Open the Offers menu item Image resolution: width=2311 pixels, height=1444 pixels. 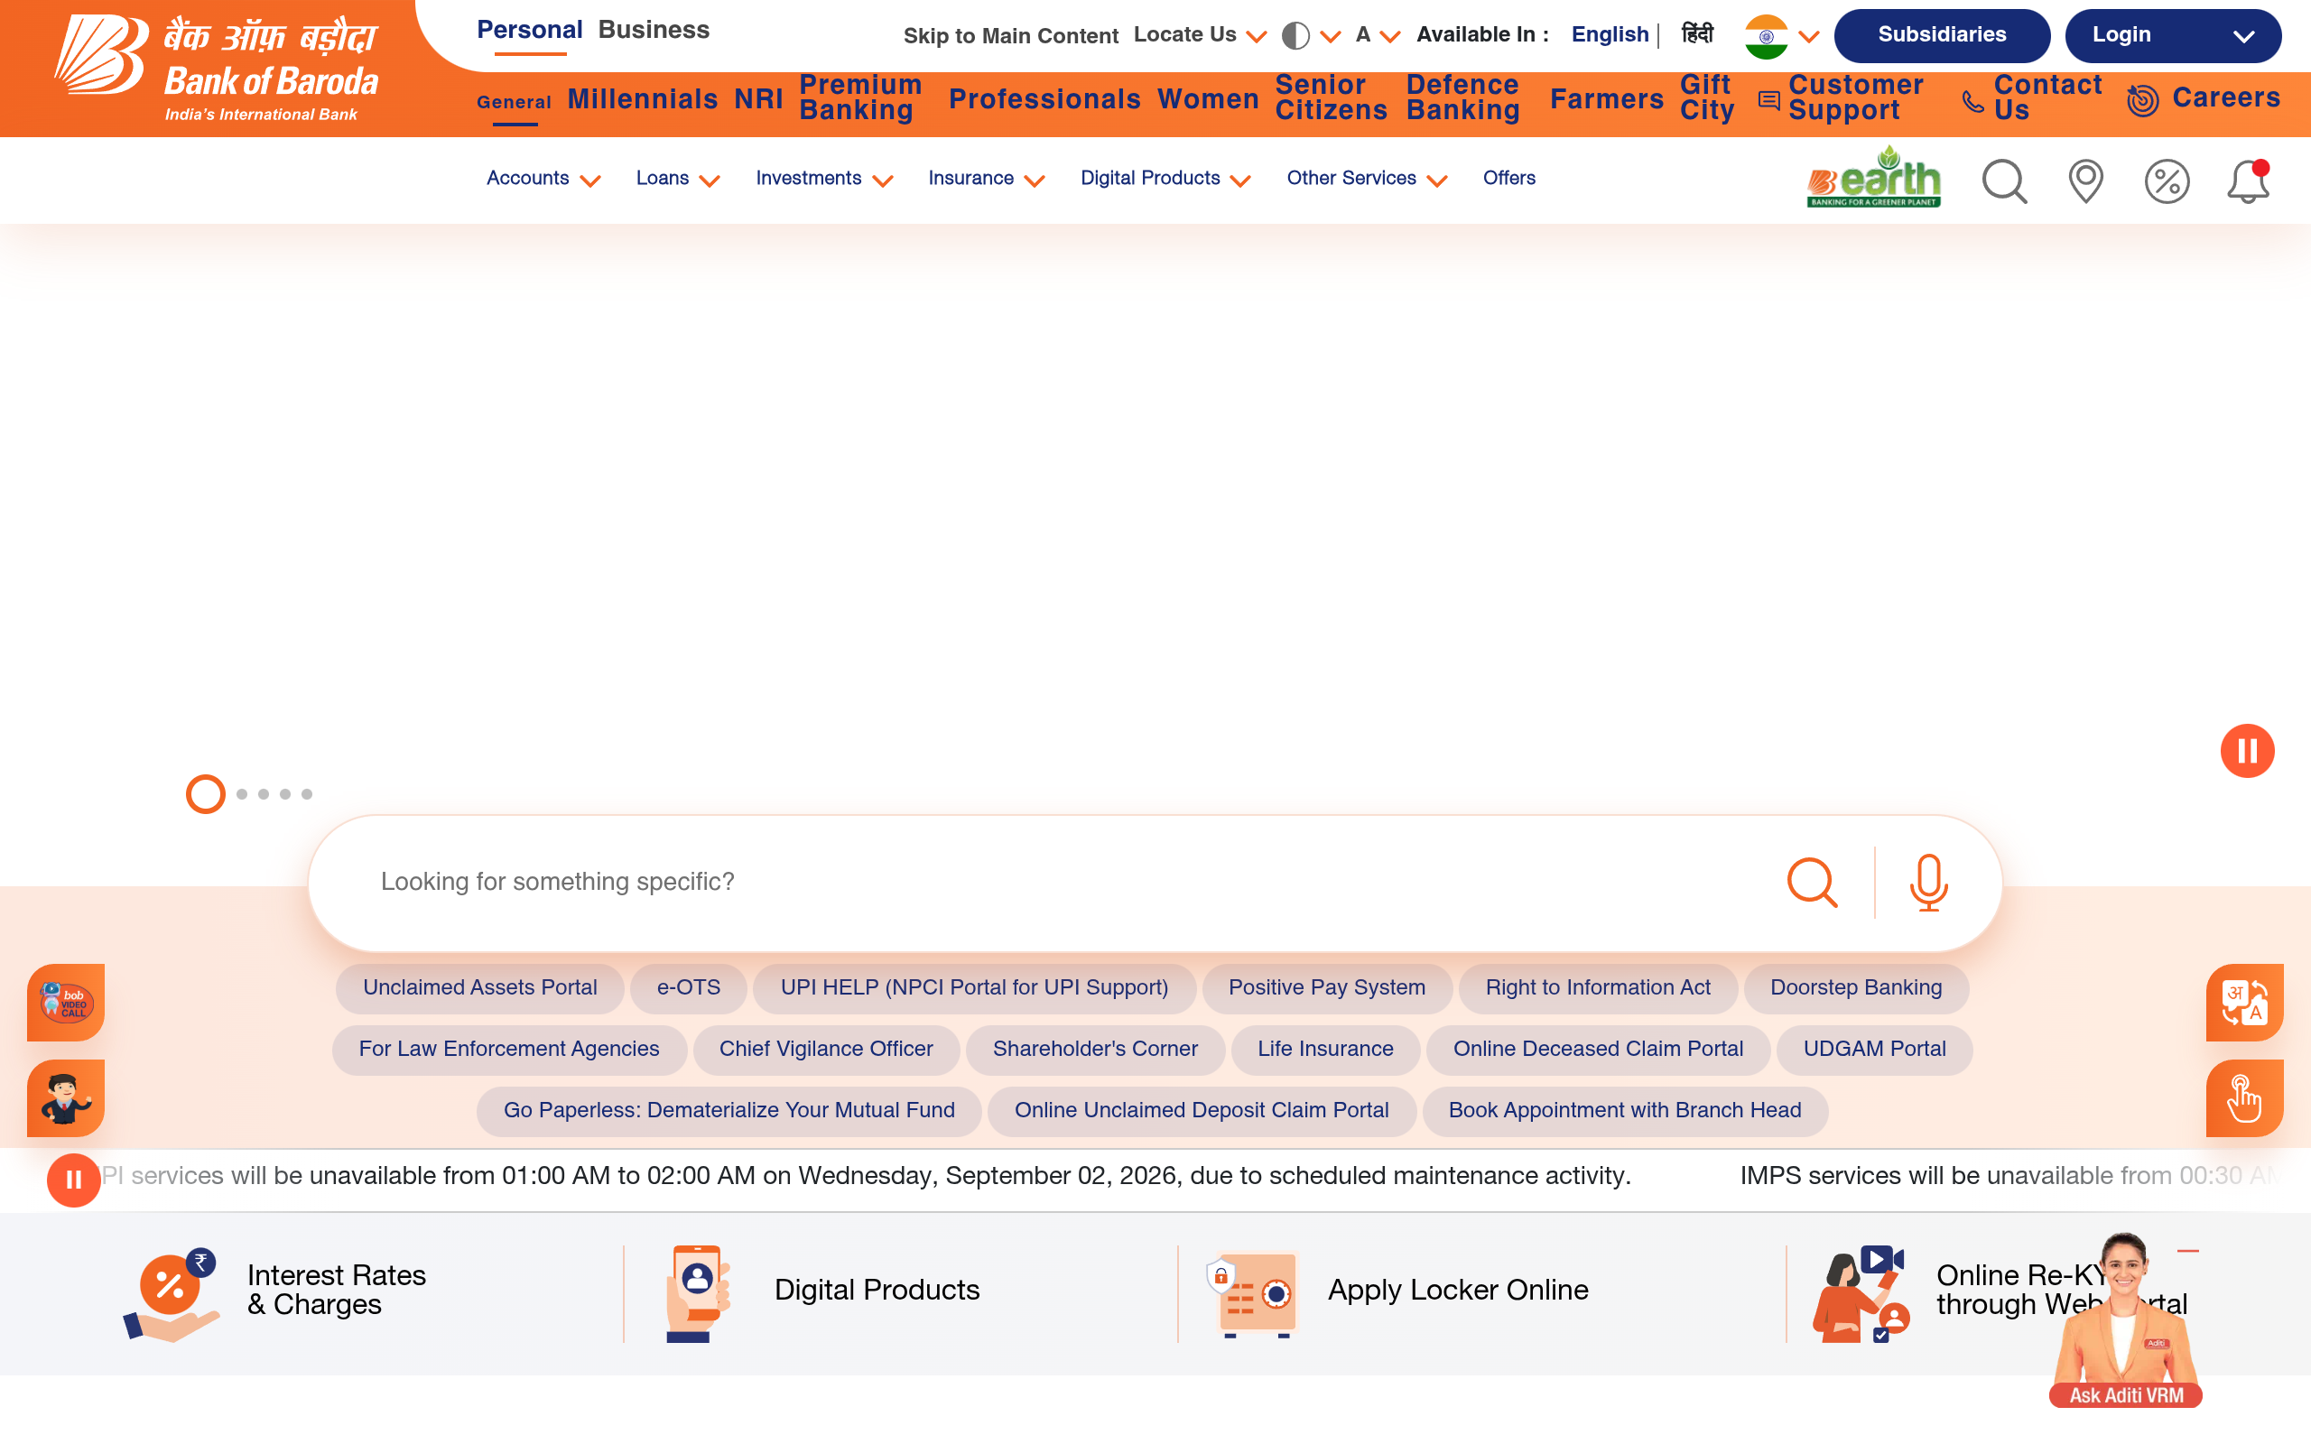[1508, 178]
